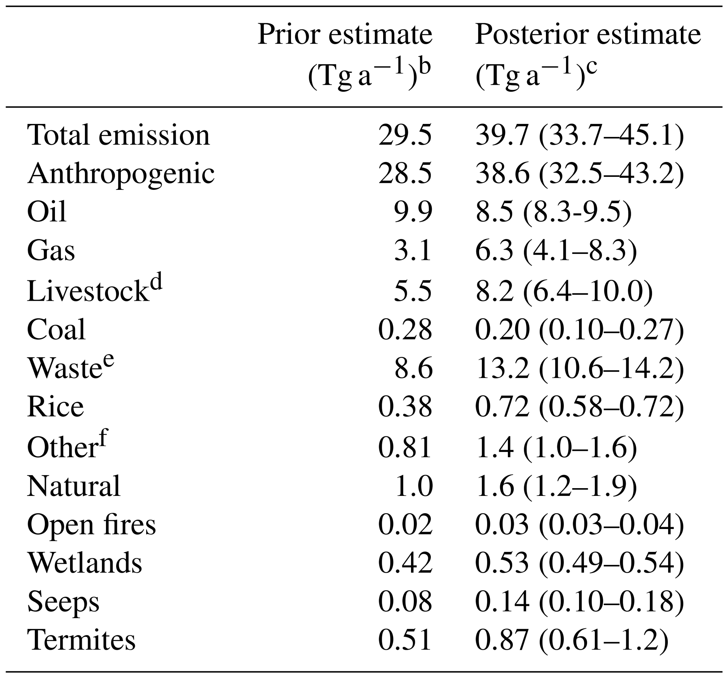Screen dimensions: 728x678
Task: Click the Wetlands prior value 0.42
Action: point(405,563)
